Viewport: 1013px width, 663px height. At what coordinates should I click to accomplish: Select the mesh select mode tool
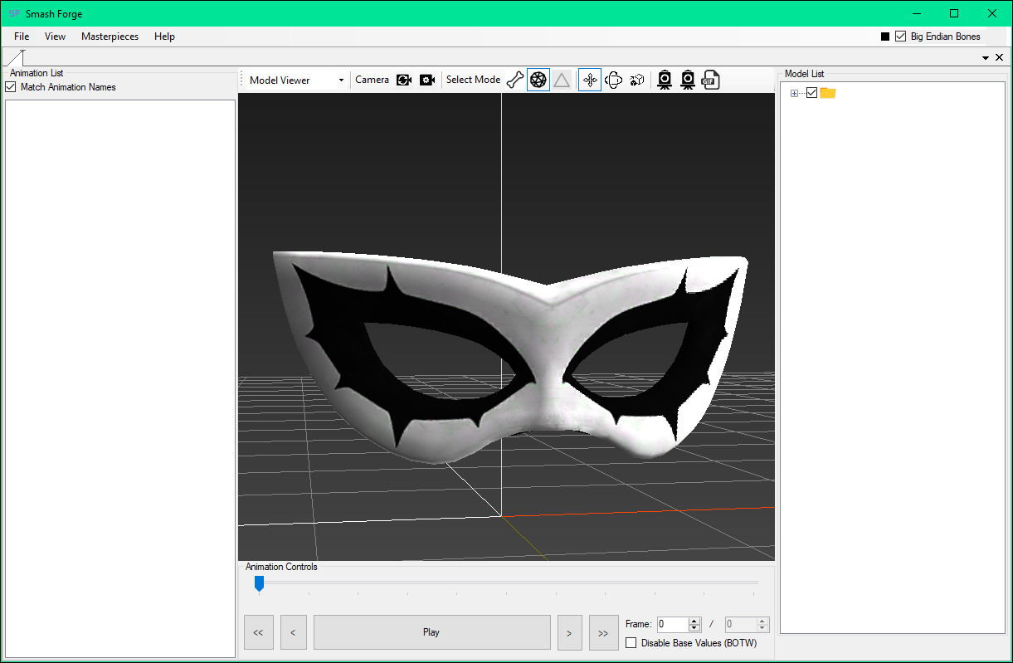(538, 79)
